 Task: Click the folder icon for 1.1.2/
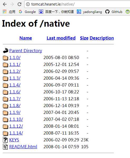point(6,72)
